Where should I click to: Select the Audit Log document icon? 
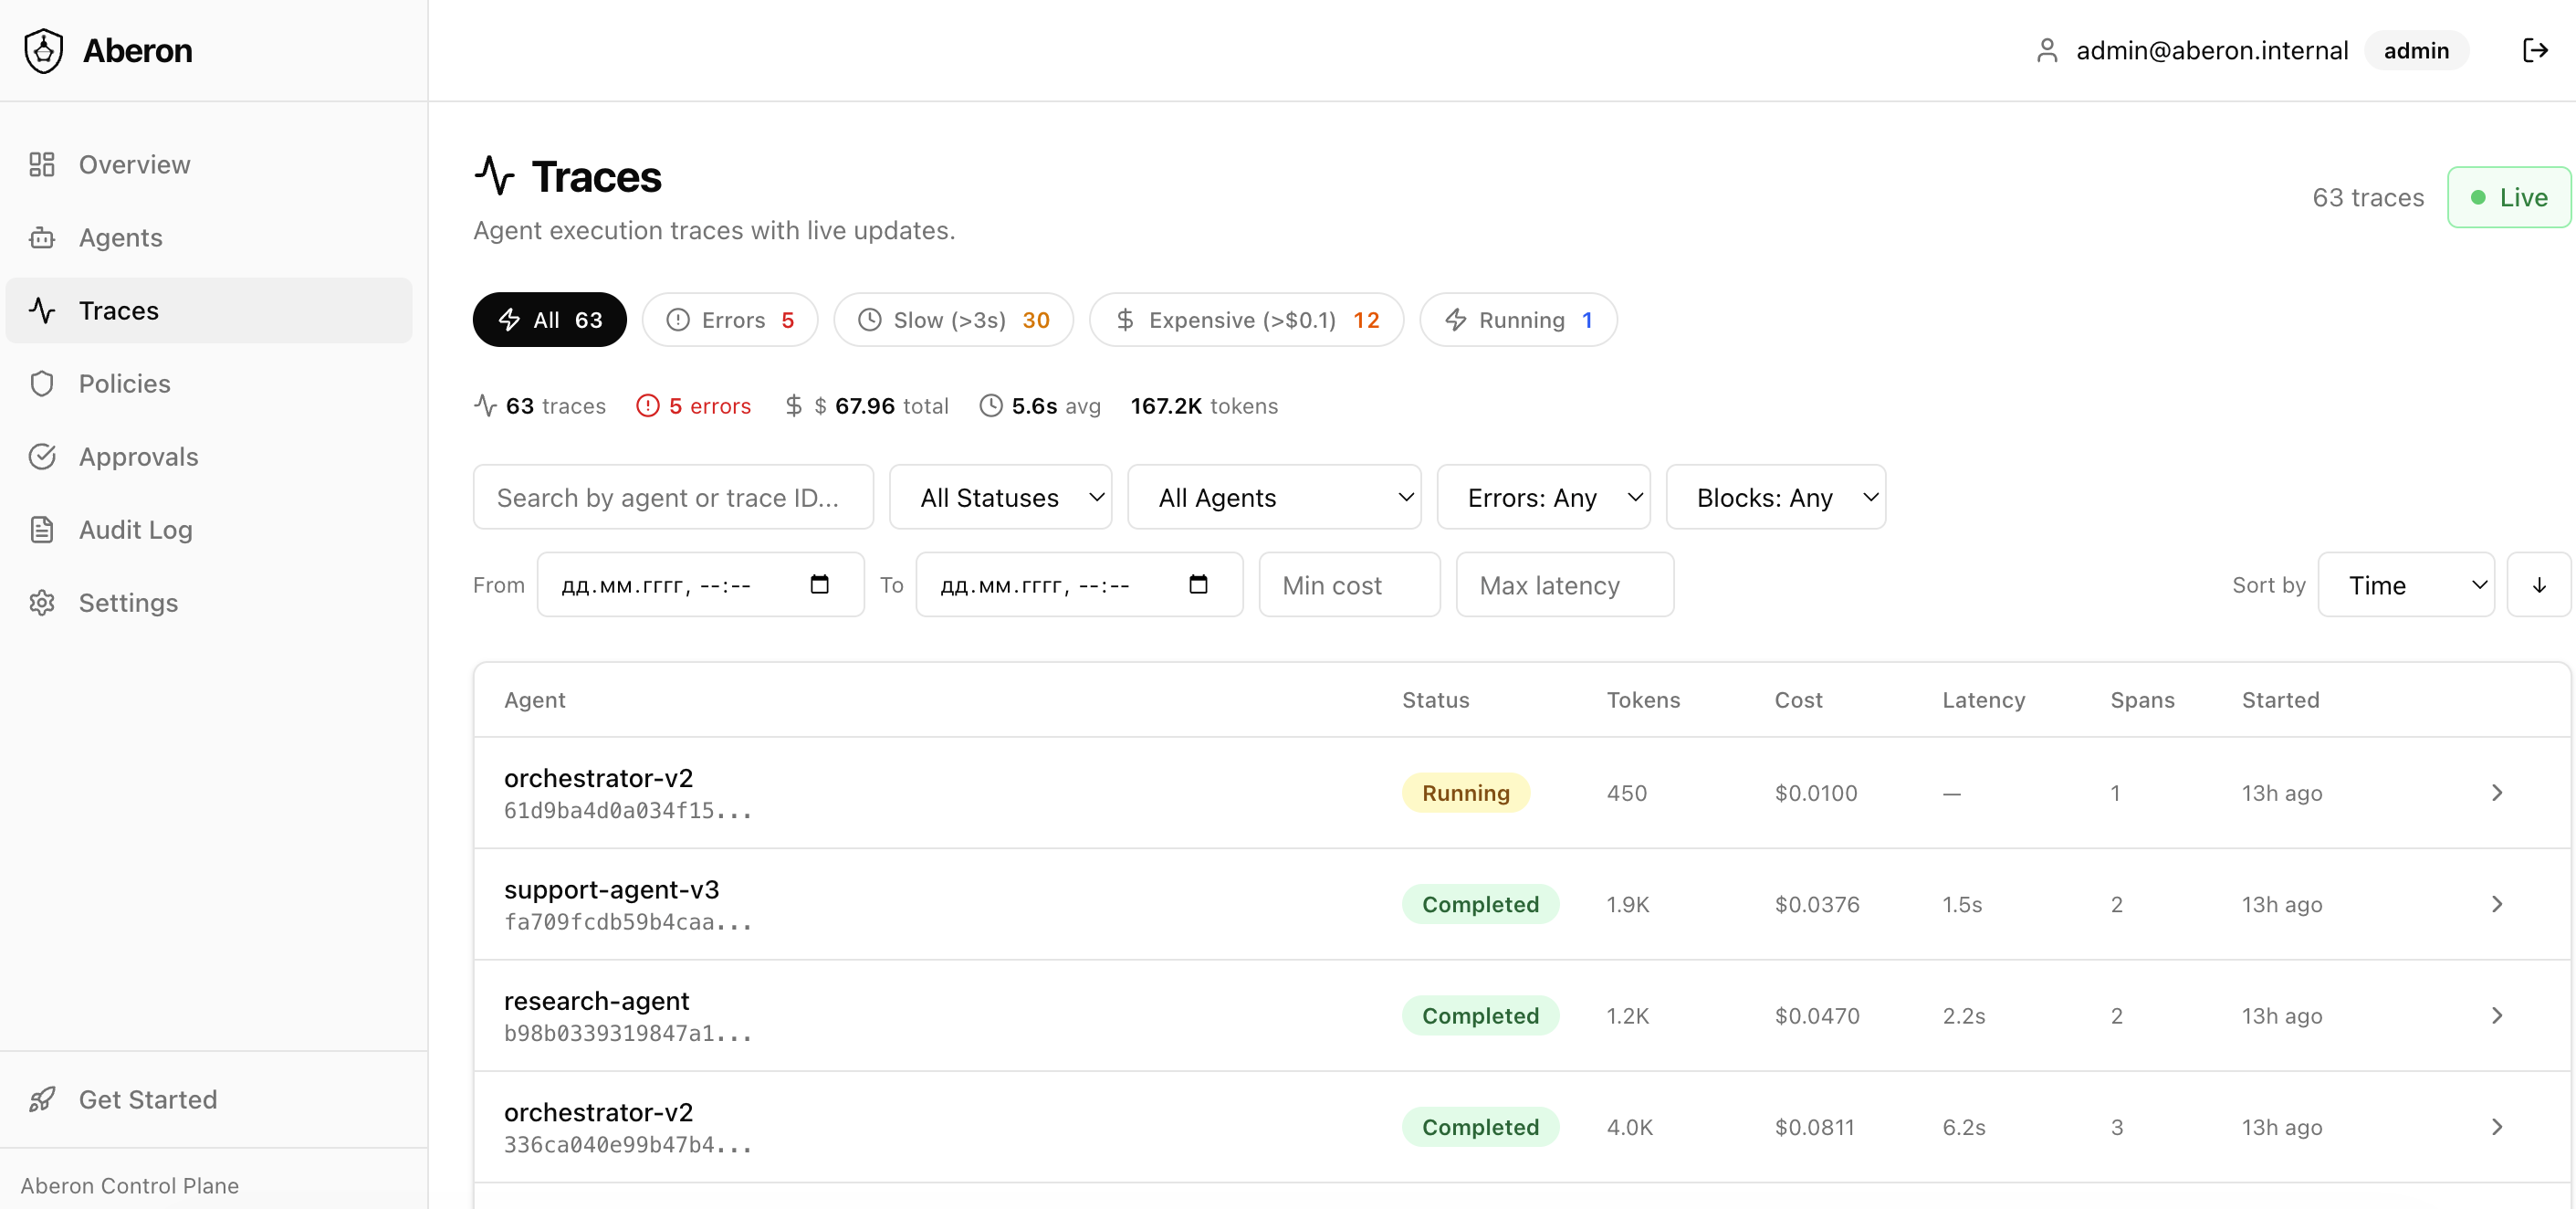point(42,529)
